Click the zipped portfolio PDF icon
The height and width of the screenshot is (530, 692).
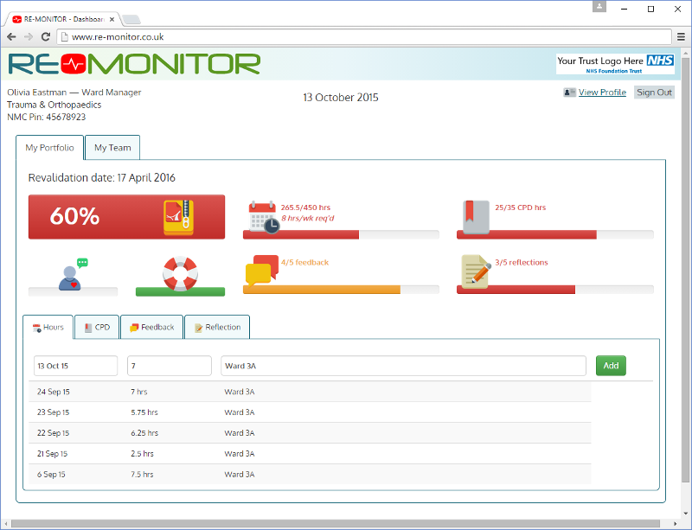[178, 217]
